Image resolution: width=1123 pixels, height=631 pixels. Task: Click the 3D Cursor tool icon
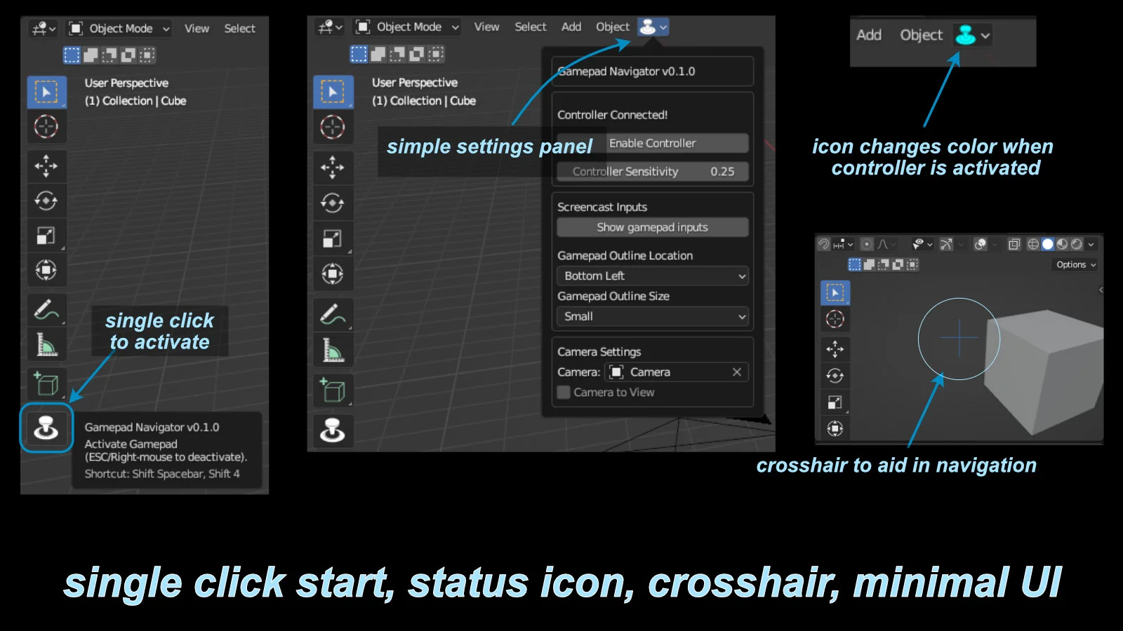(46, 127)
